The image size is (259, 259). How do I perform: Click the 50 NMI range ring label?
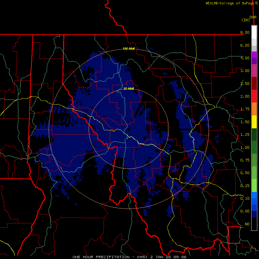(x=129, y=89)
